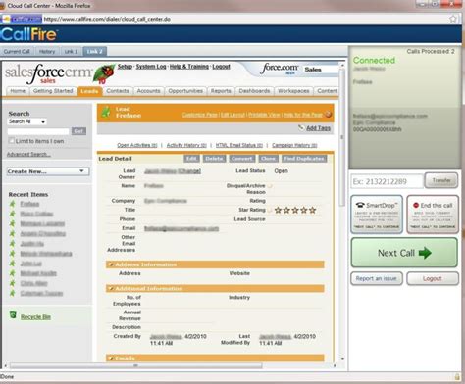Open the Contacts tab in Salesforce

click(118, 91)
